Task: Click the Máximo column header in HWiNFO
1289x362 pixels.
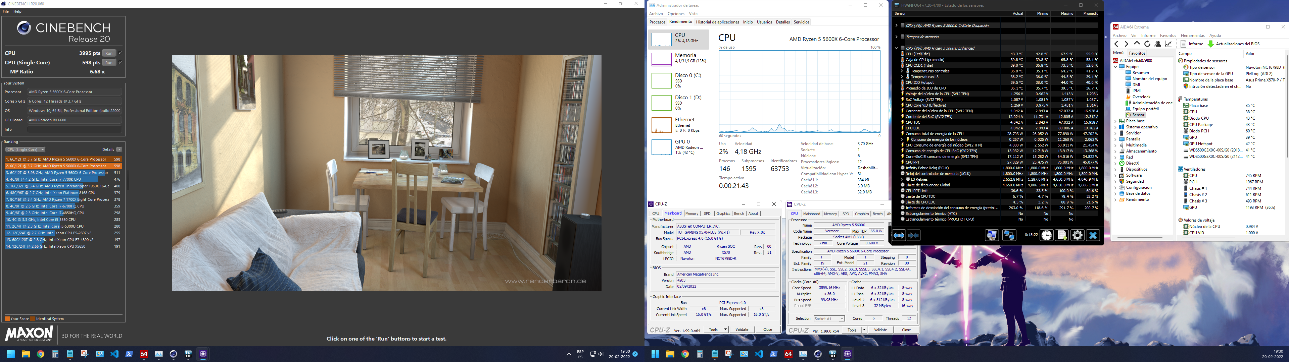Action: click(1067, 13)
